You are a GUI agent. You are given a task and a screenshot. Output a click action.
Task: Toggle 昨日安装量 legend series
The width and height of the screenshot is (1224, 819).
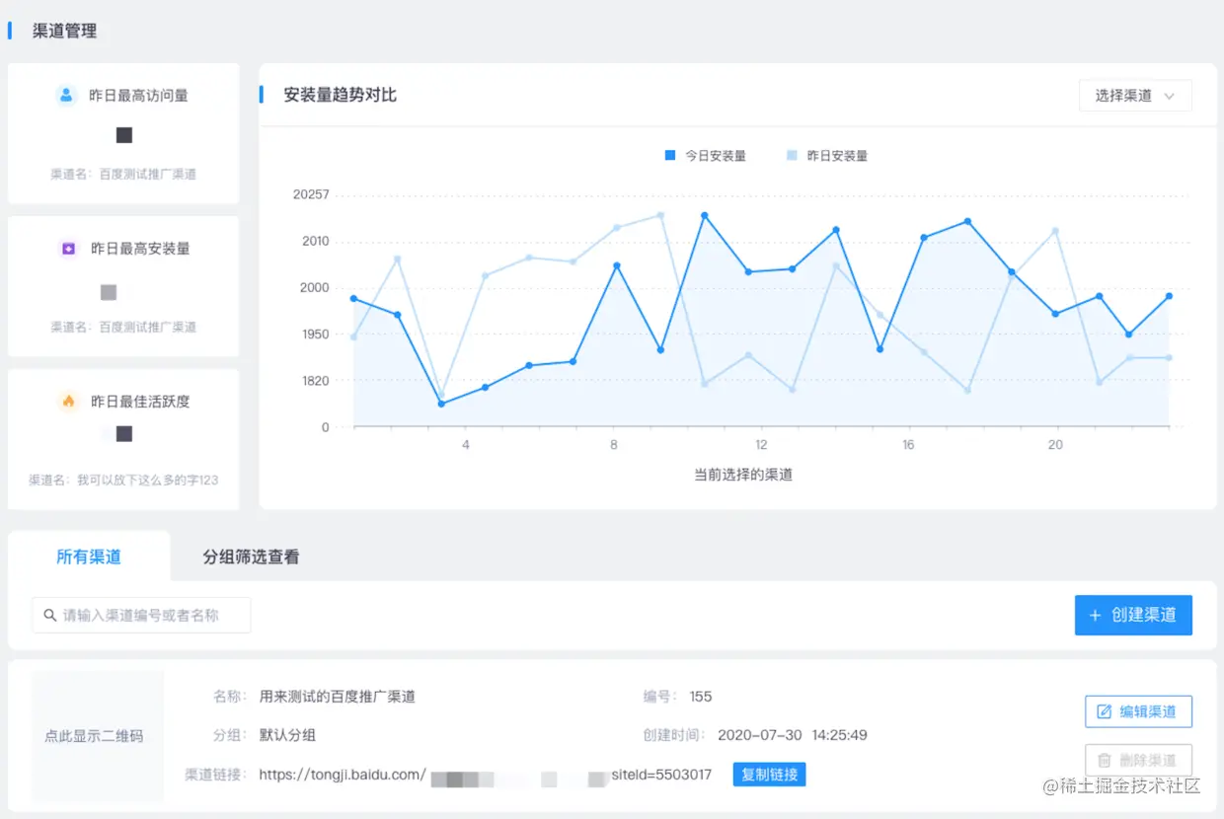coord(827,155)
